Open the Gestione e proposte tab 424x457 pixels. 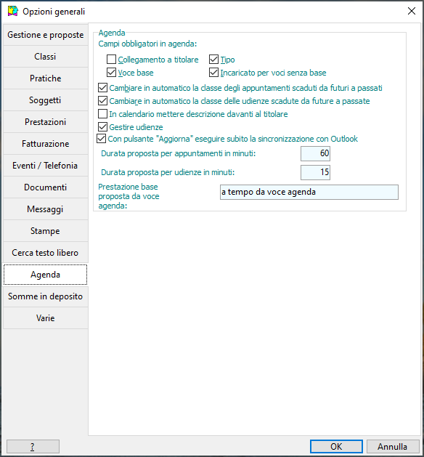click(46, 35)
